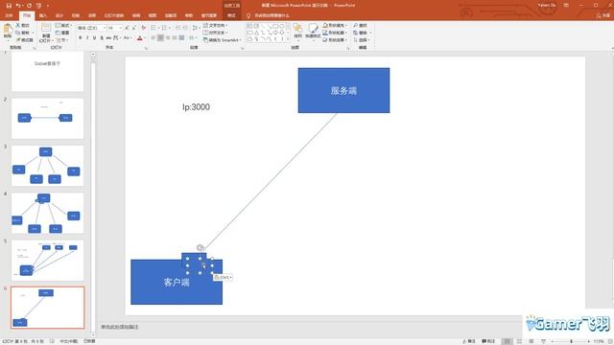Expand Convert to SmartArt dropdown
The width and height of the screenshot is (614, 345).
[x=222, y=40]
